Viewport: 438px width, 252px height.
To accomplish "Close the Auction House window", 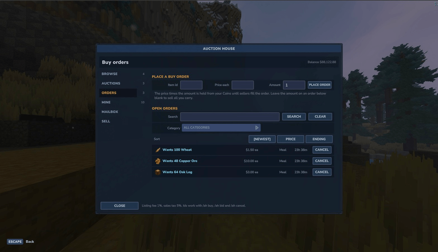I will click(x=120, y=206).
